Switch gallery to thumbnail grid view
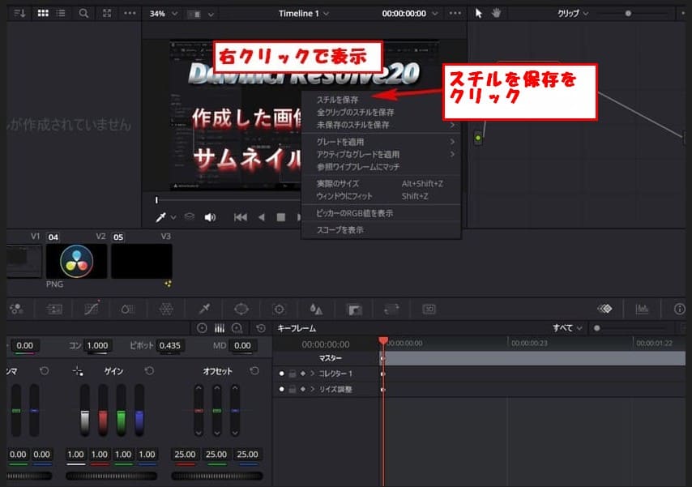This screenshot has width=692, height=487. pyautogui.click(x=43, y=13)
